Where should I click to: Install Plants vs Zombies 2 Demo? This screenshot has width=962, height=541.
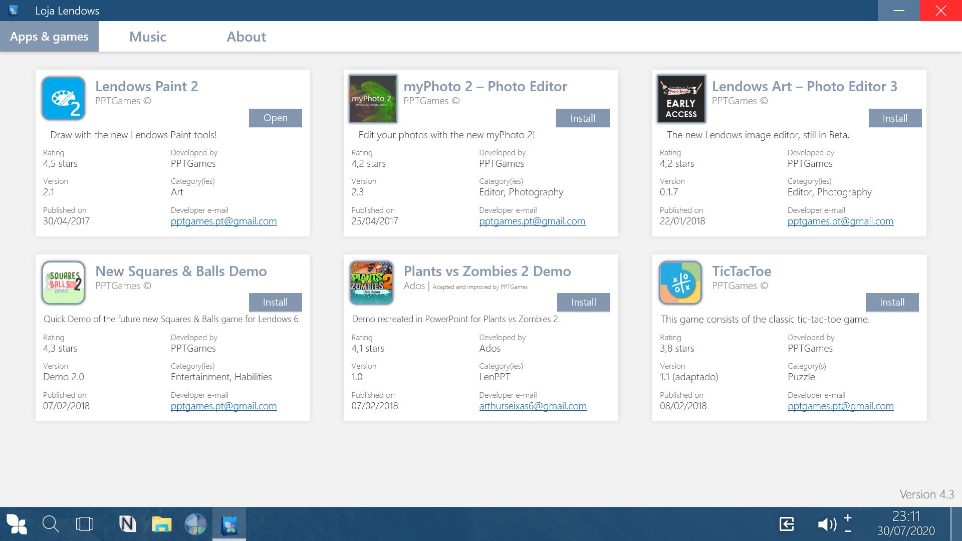tap(584, 302)
